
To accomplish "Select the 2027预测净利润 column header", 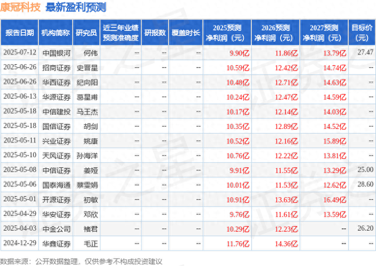I will tap(324, 32).
